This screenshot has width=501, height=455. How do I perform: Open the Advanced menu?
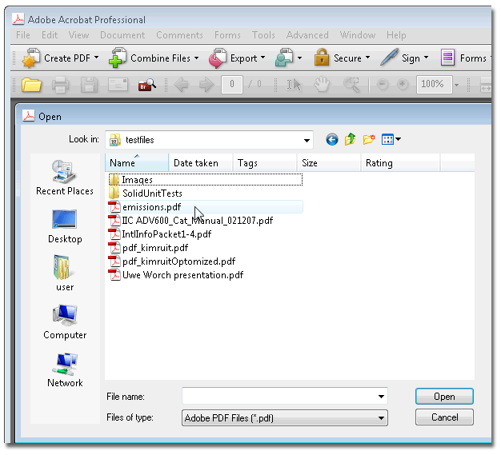pyautogui.click(x=307, y=35)
